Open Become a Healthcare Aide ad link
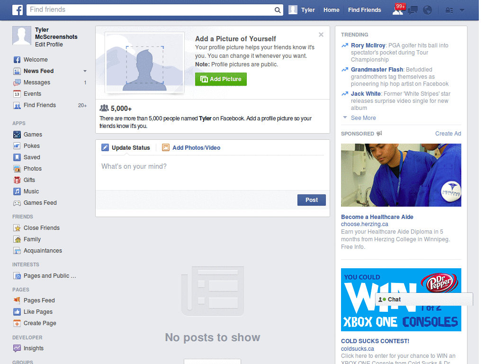 (377, 217)
